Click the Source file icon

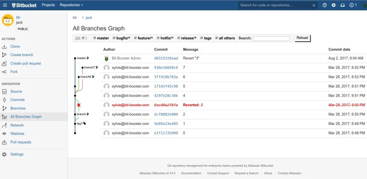pos(4,91)
